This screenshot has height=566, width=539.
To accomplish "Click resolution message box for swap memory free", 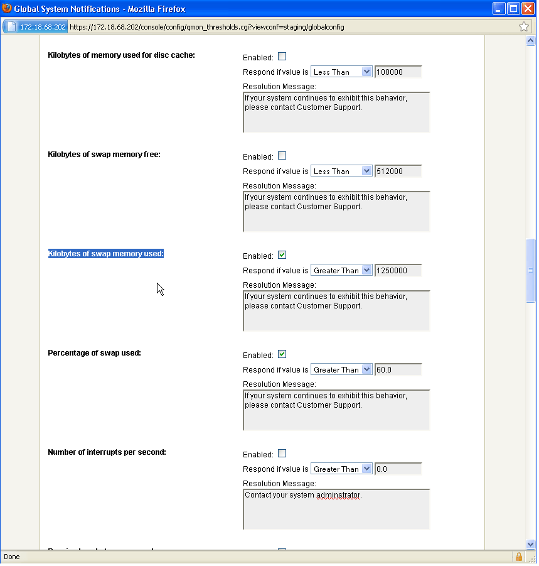I will click(338, 212).
